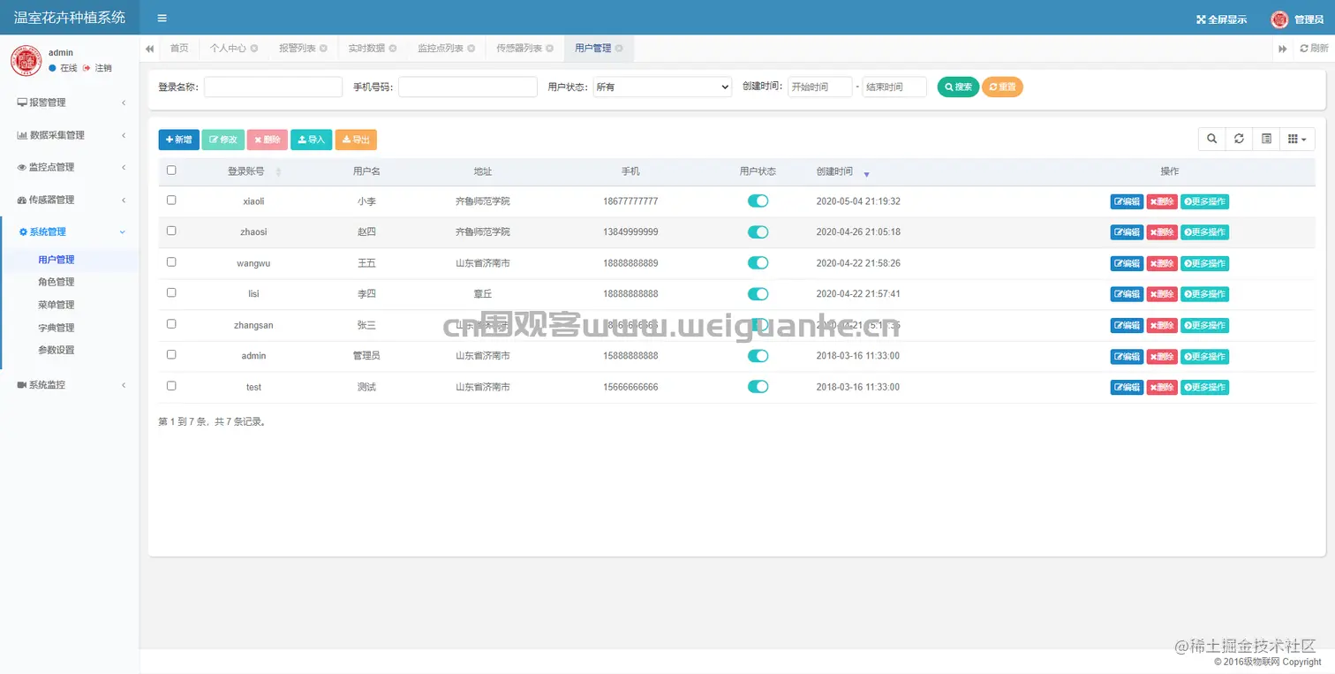Click the 修改 edit button

click(222, 140)
